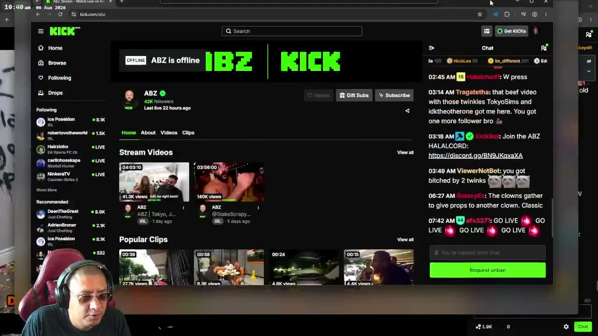Image resolution: width=598 pixels, height=336 pixels.
Task: Click the Get KICKs button
Action: pos(512,31)
